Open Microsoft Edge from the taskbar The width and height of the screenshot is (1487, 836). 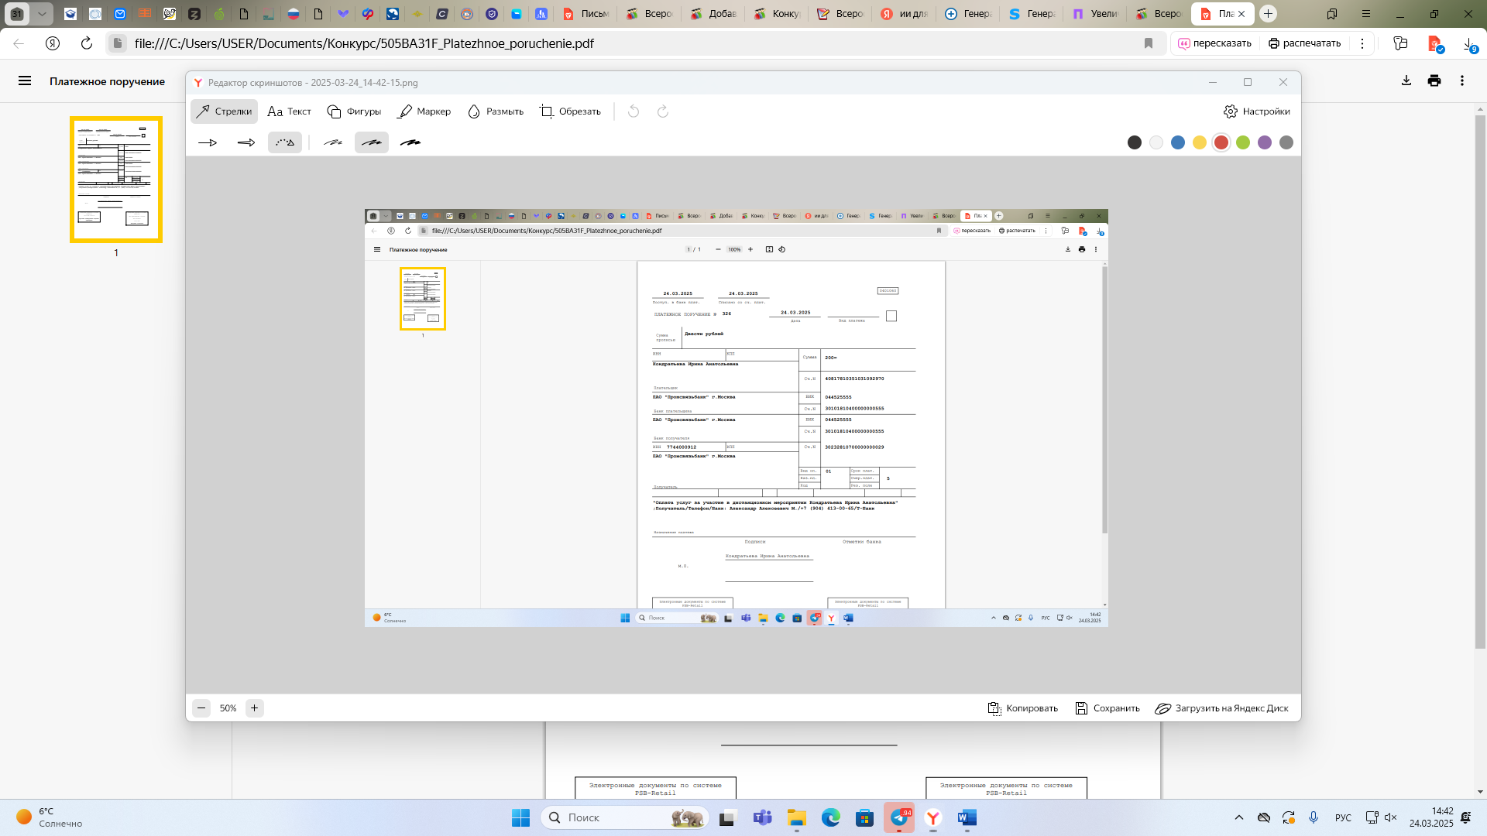click(x=831, y=817)
